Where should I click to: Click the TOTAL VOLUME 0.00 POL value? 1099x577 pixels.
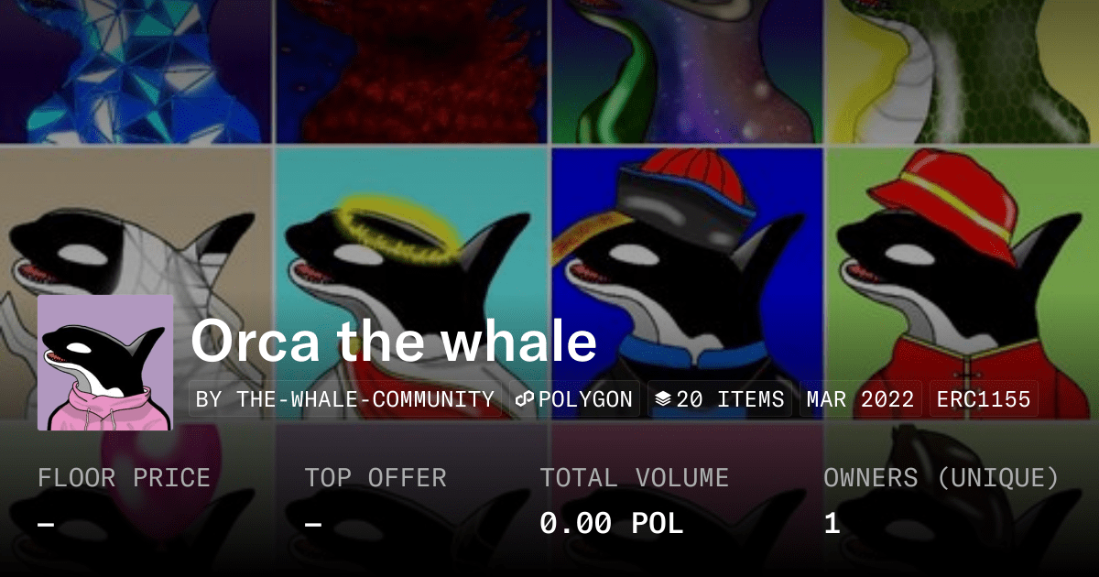click(611, 524)
